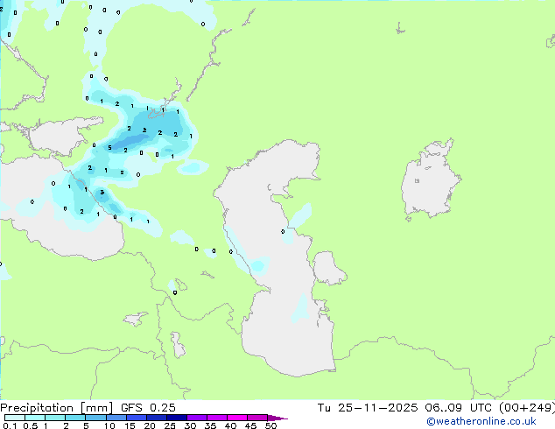This screenshot has height=429, width=555.
Task: Click the "5" precipitation value on the map
Action: pyautogui.click(x=109, y=148)
